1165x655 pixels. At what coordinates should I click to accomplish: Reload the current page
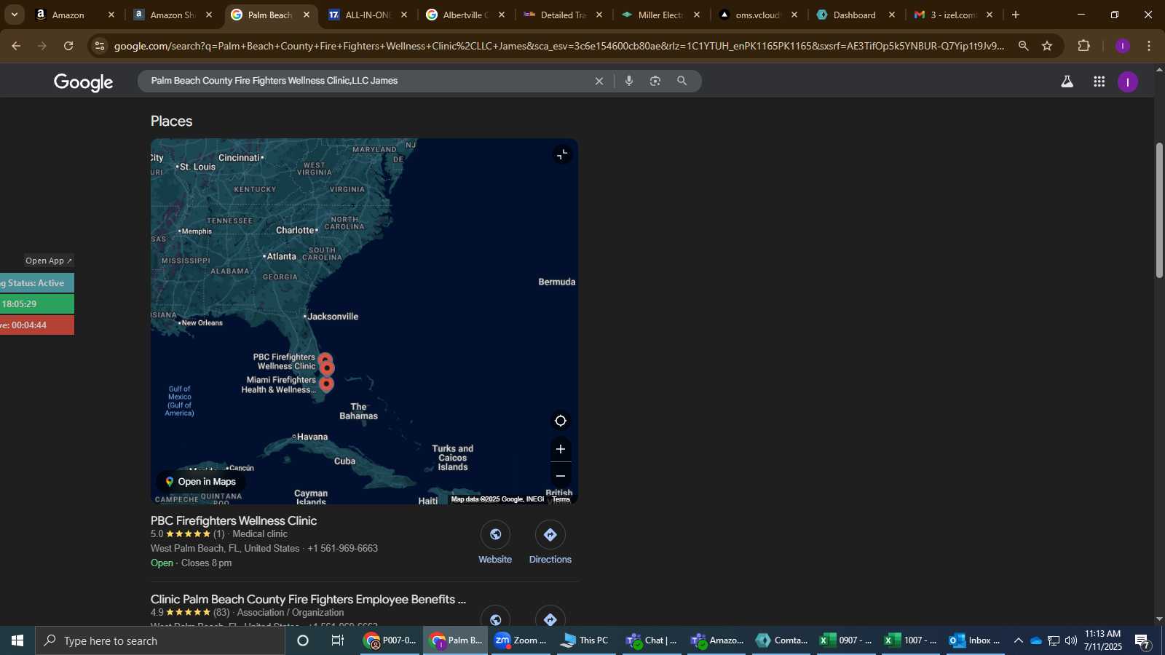coord(68,46)
